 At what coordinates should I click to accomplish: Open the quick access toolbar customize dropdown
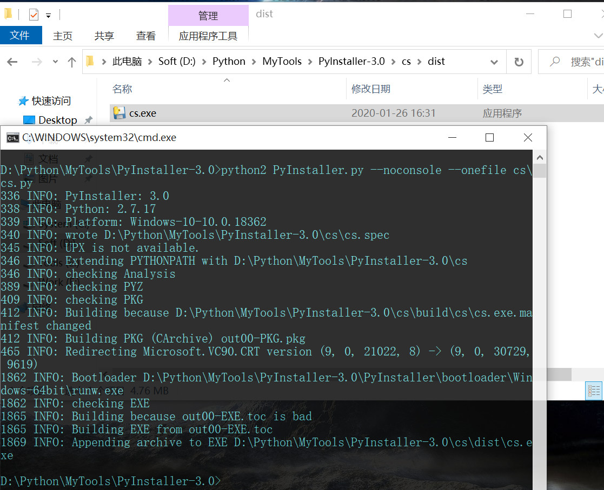coord(49,16)
